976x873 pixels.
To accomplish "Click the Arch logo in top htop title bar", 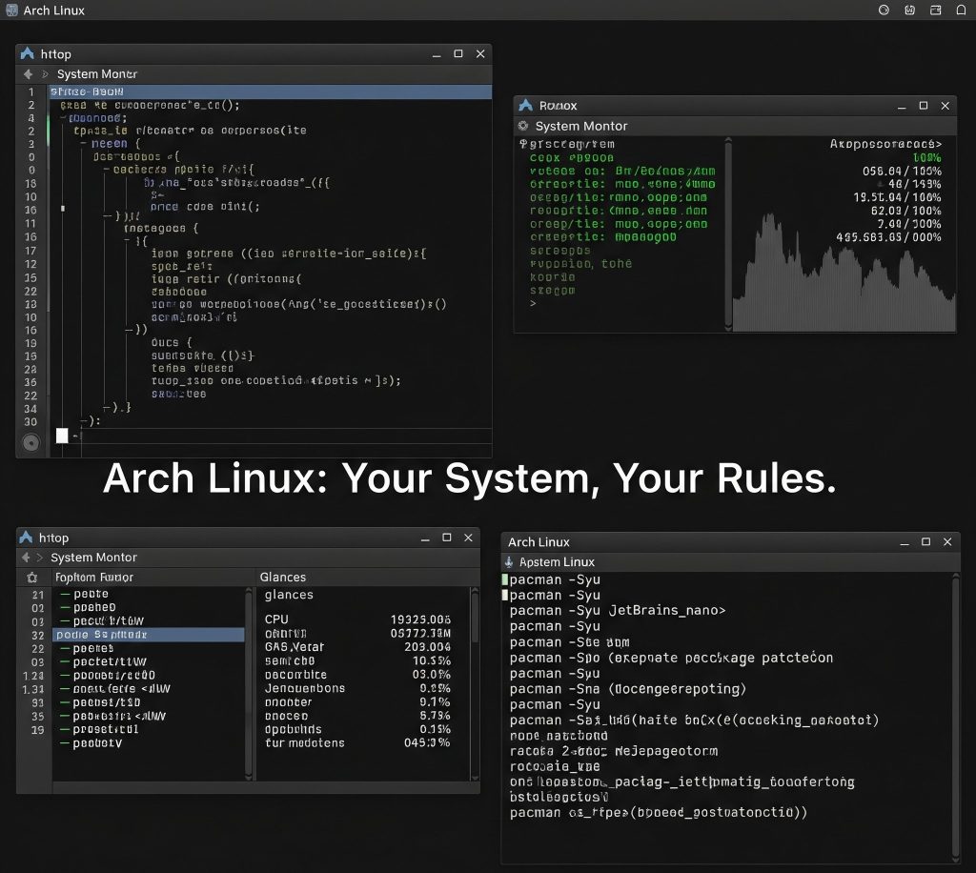I will click(28, 53).
